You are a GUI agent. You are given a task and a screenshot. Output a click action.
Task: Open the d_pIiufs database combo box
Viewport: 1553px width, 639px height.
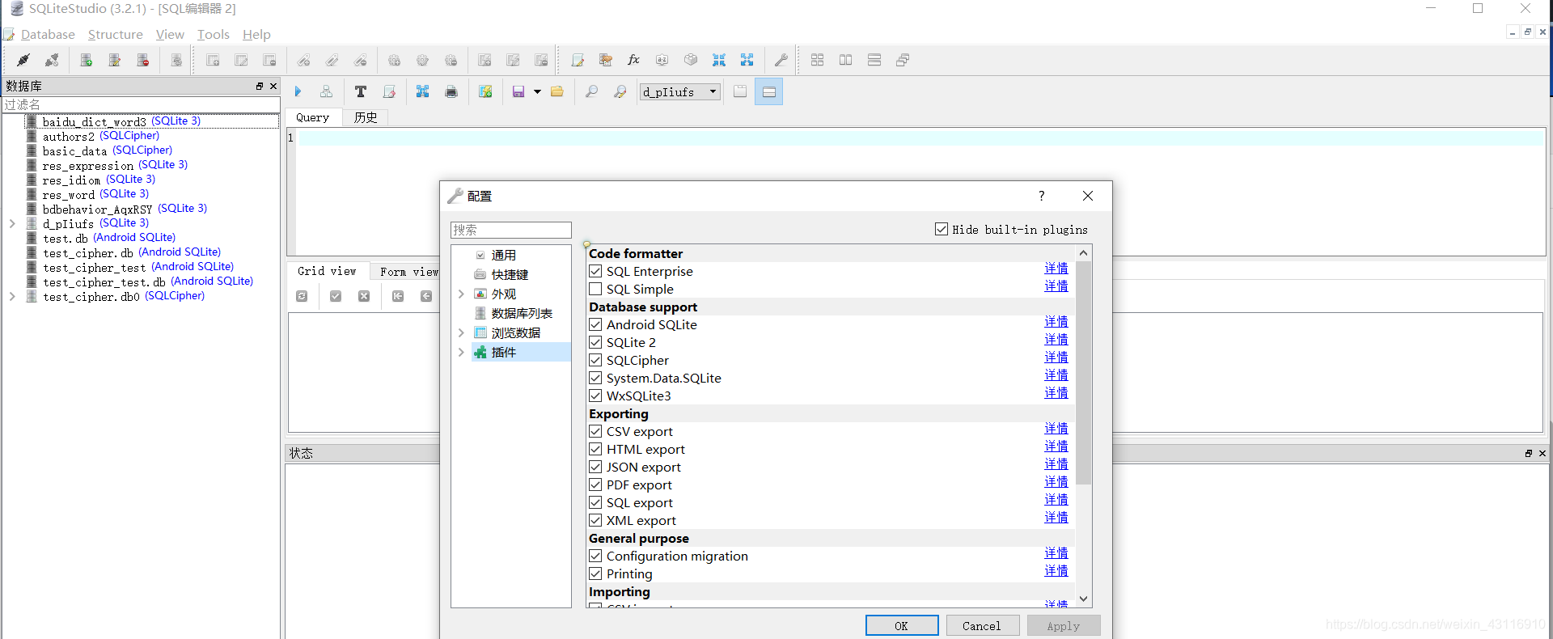[x=679, y=91]
